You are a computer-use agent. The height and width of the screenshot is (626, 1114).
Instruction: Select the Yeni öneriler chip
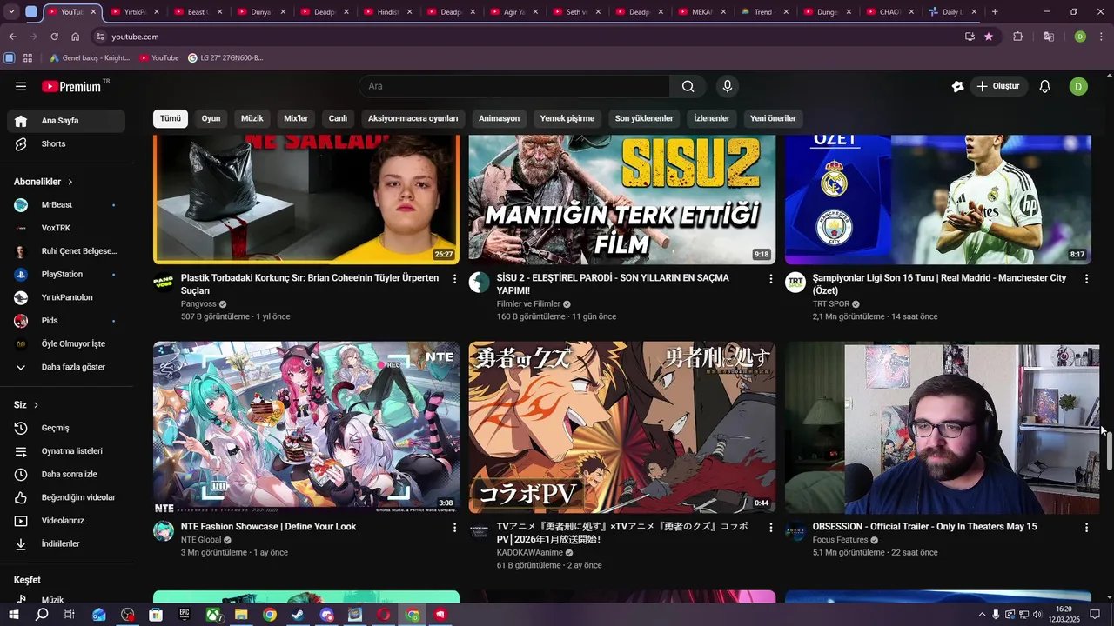pyautogui.click(x=773, y=118)
